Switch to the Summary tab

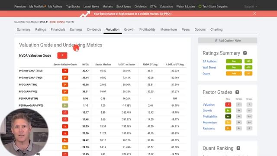pyautogui.click(x=23, y=29)
